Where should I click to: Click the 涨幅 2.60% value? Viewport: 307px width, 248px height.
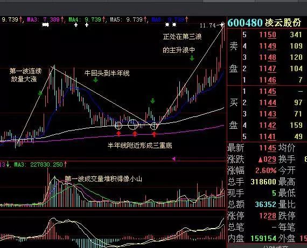click(x=266, y=170)
